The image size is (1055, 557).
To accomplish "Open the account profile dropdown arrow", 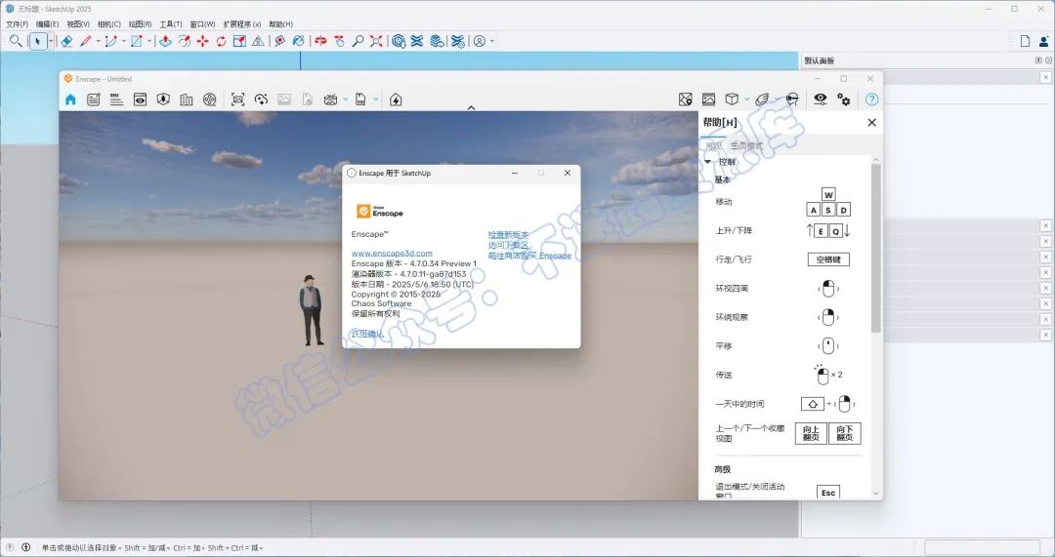I will pyautogui.click(x=492, y=41).
